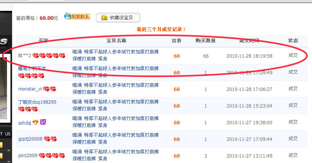Screen dimensions: 312x163
Task: Click the 状态 column header
Action: tap(293, 41)
